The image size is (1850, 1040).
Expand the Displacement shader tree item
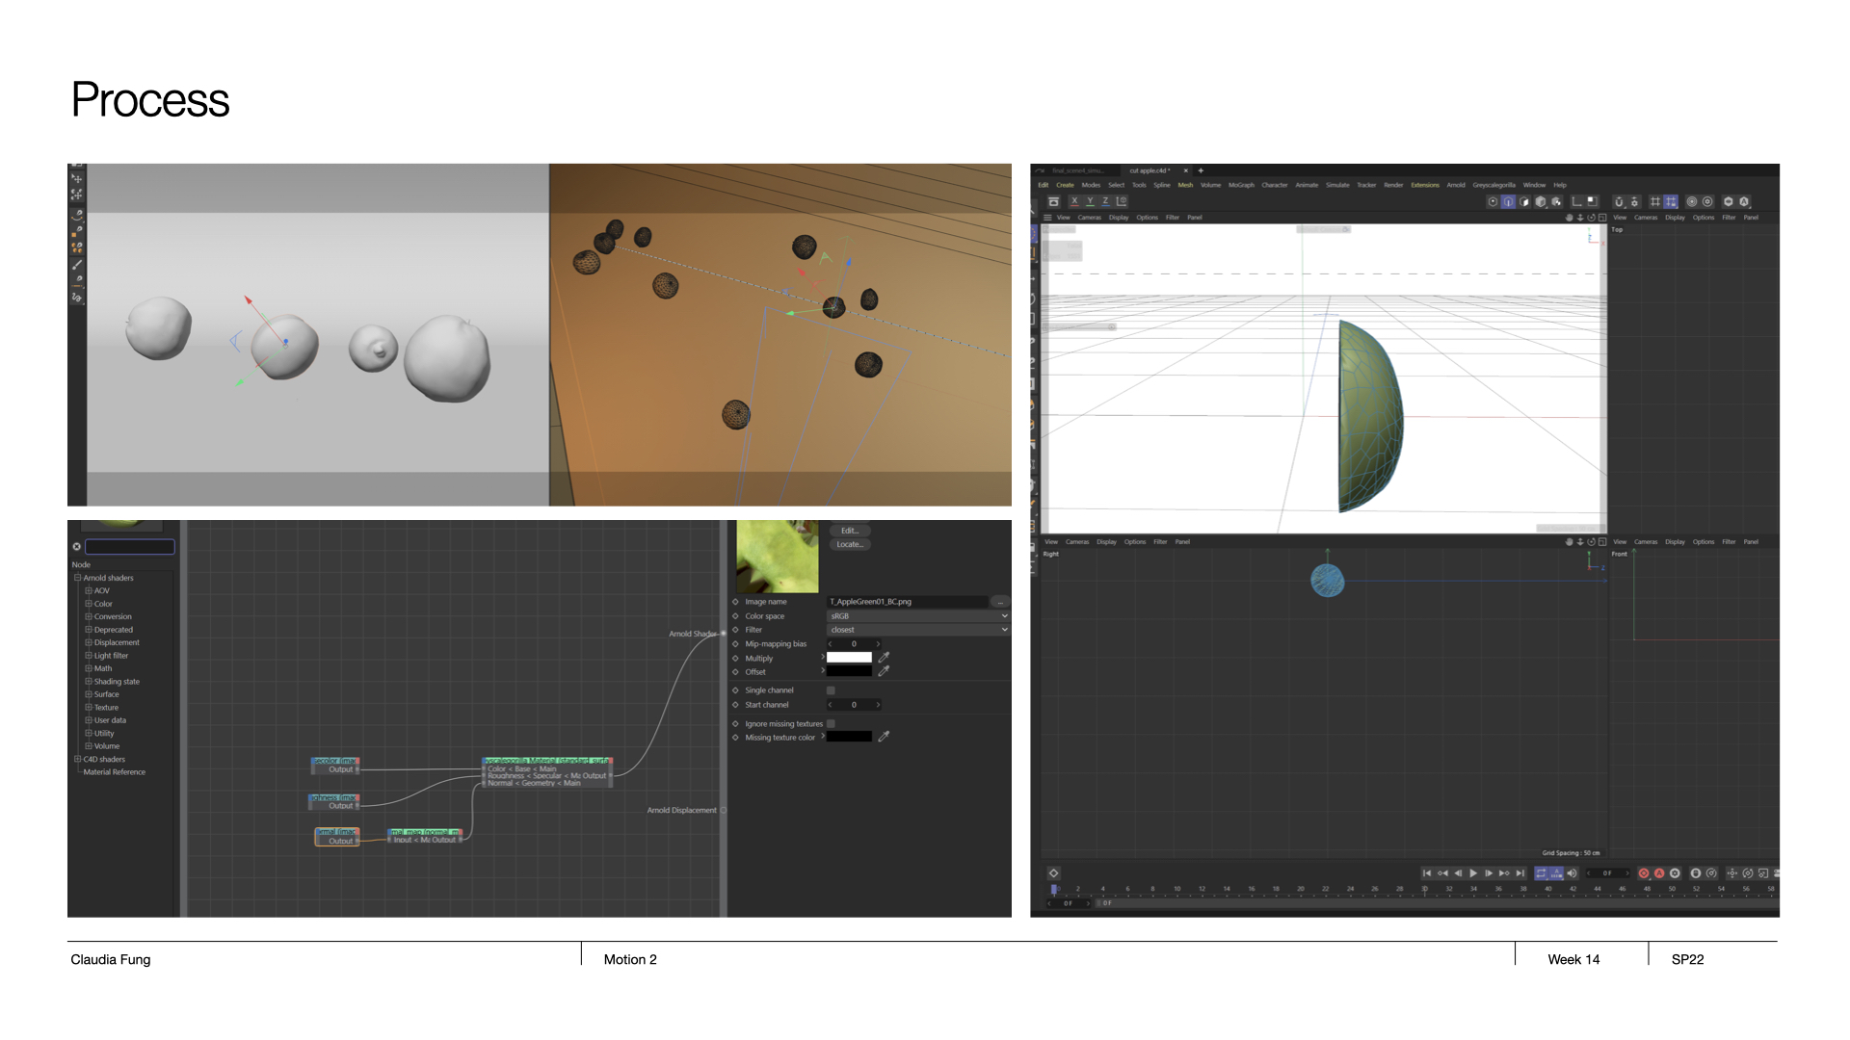coord(89,642)
